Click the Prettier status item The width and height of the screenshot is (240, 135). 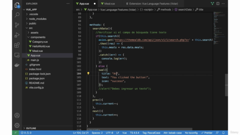point(207,133)
